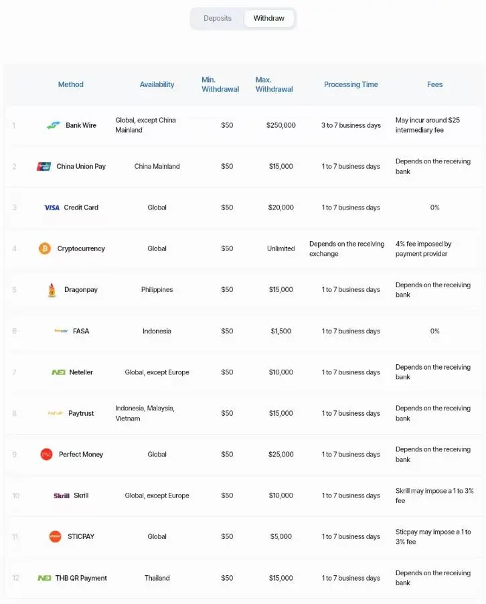
Task: Click the Paytrust logo icon
Action: [55, 413]
